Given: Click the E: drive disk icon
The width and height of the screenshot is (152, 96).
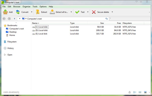Looking at the screenshot, I should coord(33,34).
